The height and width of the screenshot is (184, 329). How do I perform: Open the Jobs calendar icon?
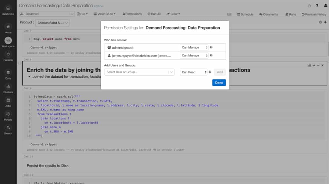(8, 100)
